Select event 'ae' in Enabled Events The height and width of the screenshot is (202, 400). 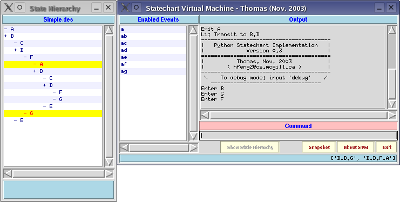click(x=153, y=57)
